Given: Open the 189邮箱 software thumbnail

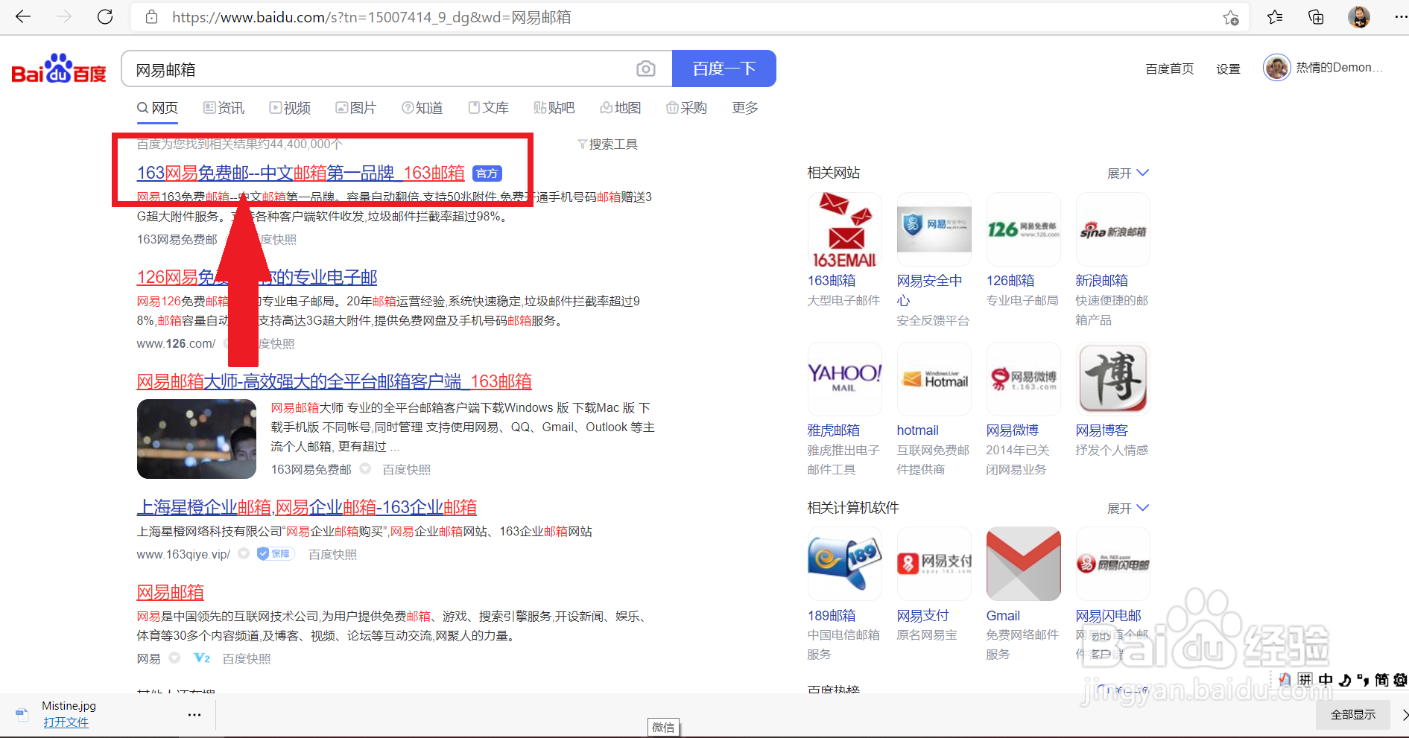Looking at the screenshot, I should 844,564.
